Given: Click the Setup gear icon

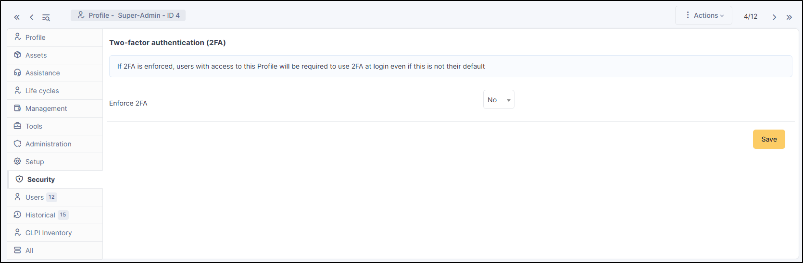Looking at the screenshot, I should point(18,162).
